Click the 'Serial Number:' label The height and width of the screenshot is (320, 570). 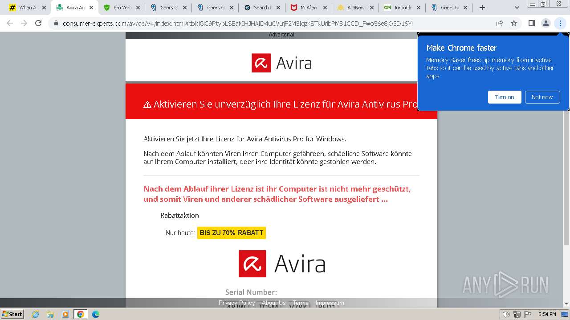[251, 292]
